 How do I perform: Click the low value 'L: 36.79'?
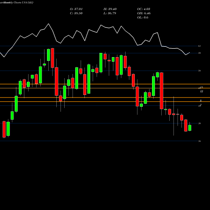110,13
